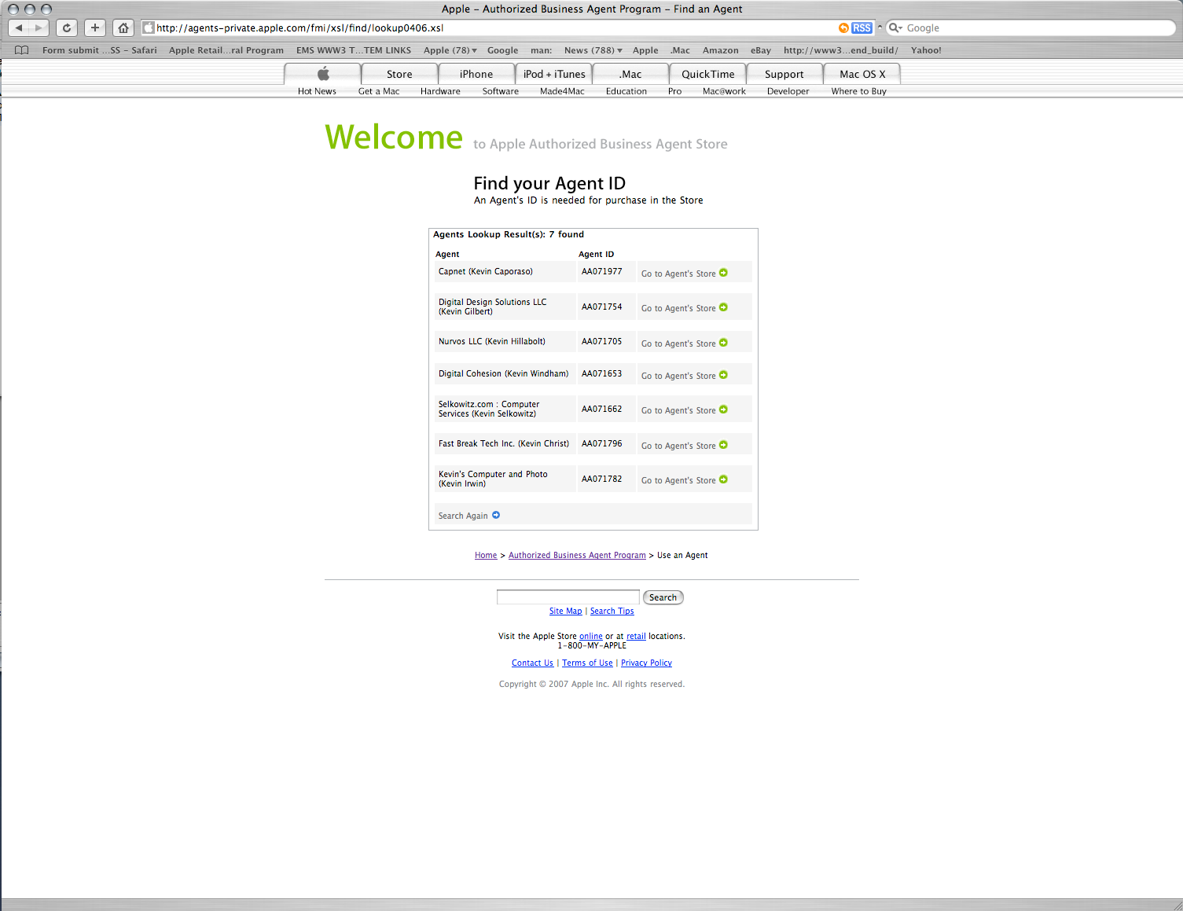This screenshot has height=911, width=1183.
Task: Go back with the Safari back arrow
Action: (x=19, y=28)
